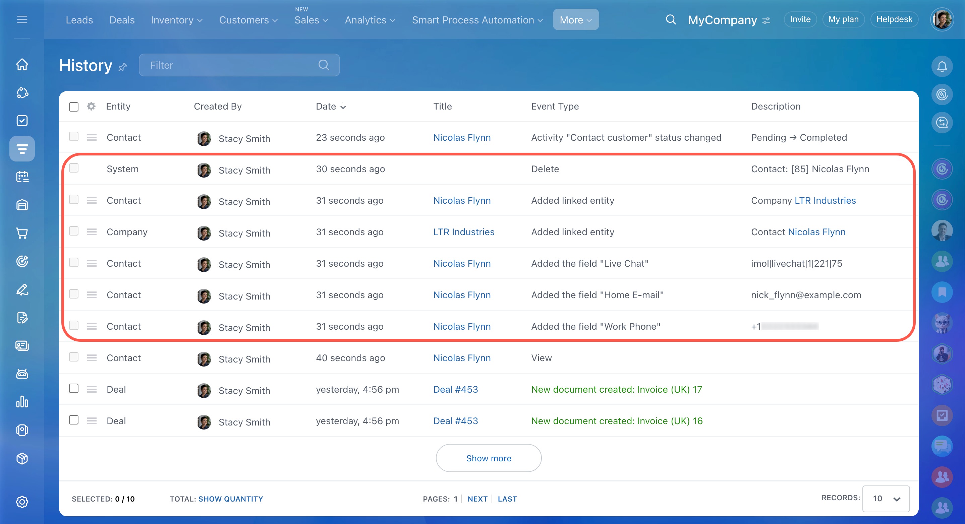Open the home icon in left sidebar
Viewport: 965px width, 524px height.
click(22, 64)
